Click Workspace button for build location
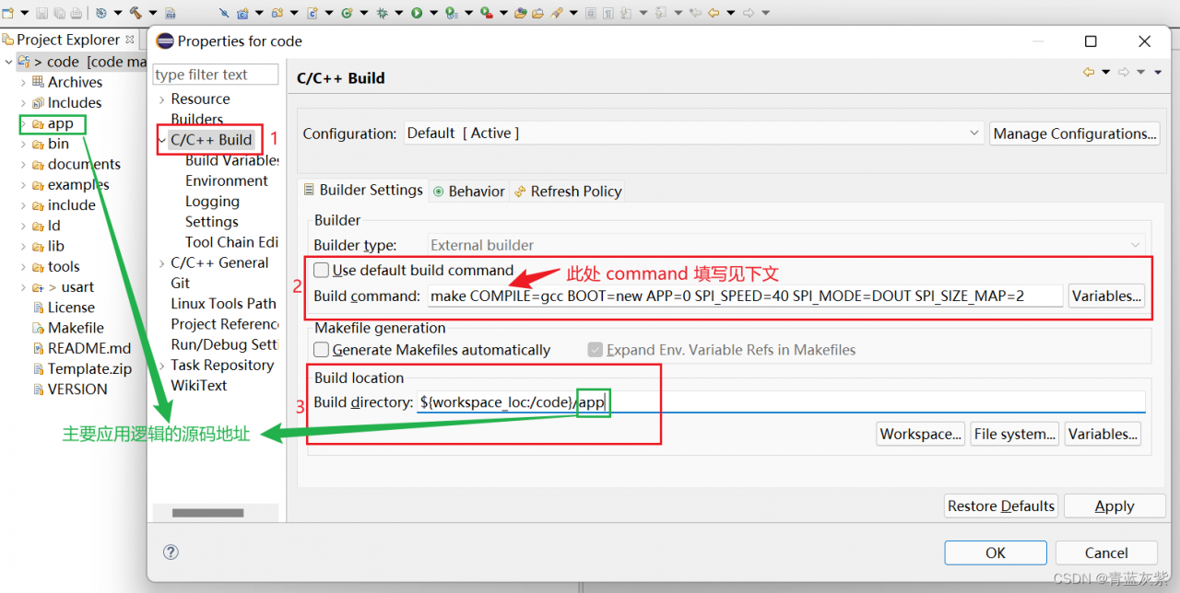 921,434
